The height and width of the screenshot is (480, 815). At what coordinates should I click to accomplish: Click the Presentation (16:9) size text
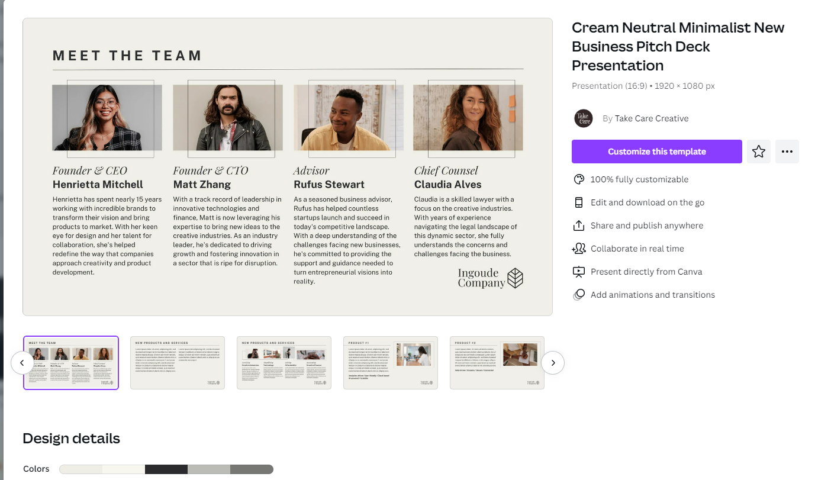643,86
